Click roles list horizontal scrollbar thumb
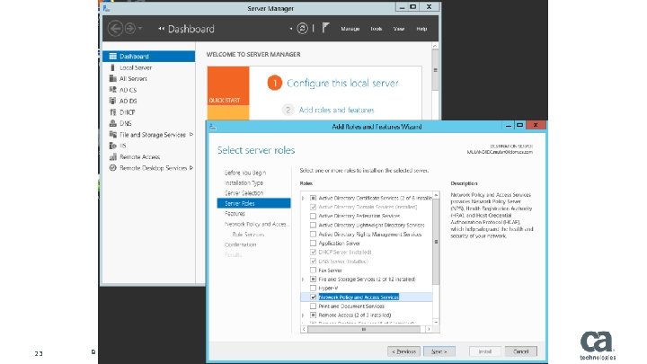The width and height of the screenshot is (647, 364). [364, 329]
